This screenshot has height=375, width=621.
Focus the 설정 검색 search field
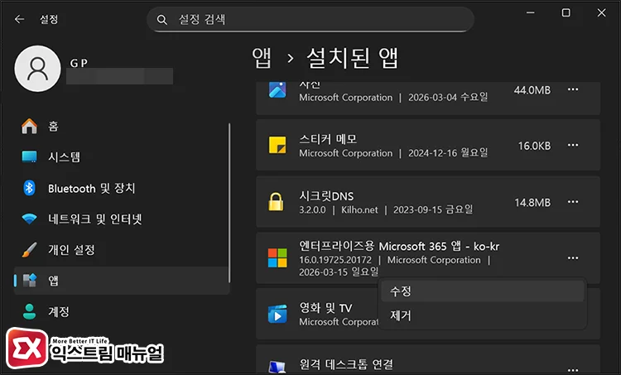point(310,19)
